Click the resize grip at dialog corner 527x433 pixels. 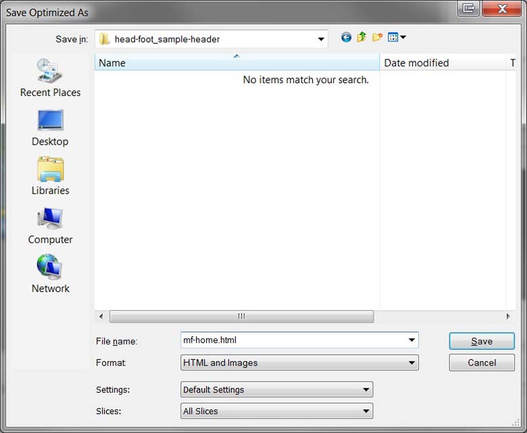(x=516, y=424)
